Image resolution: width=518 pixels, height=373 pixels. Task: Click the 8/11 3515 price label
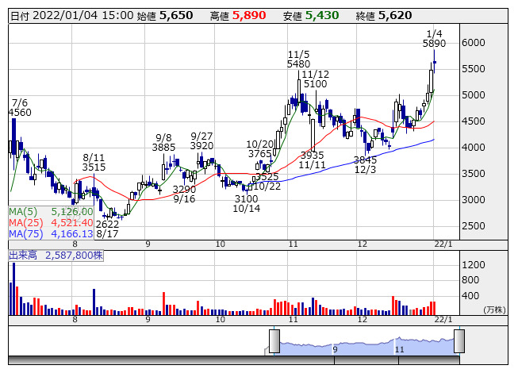[x=94, y=162]
